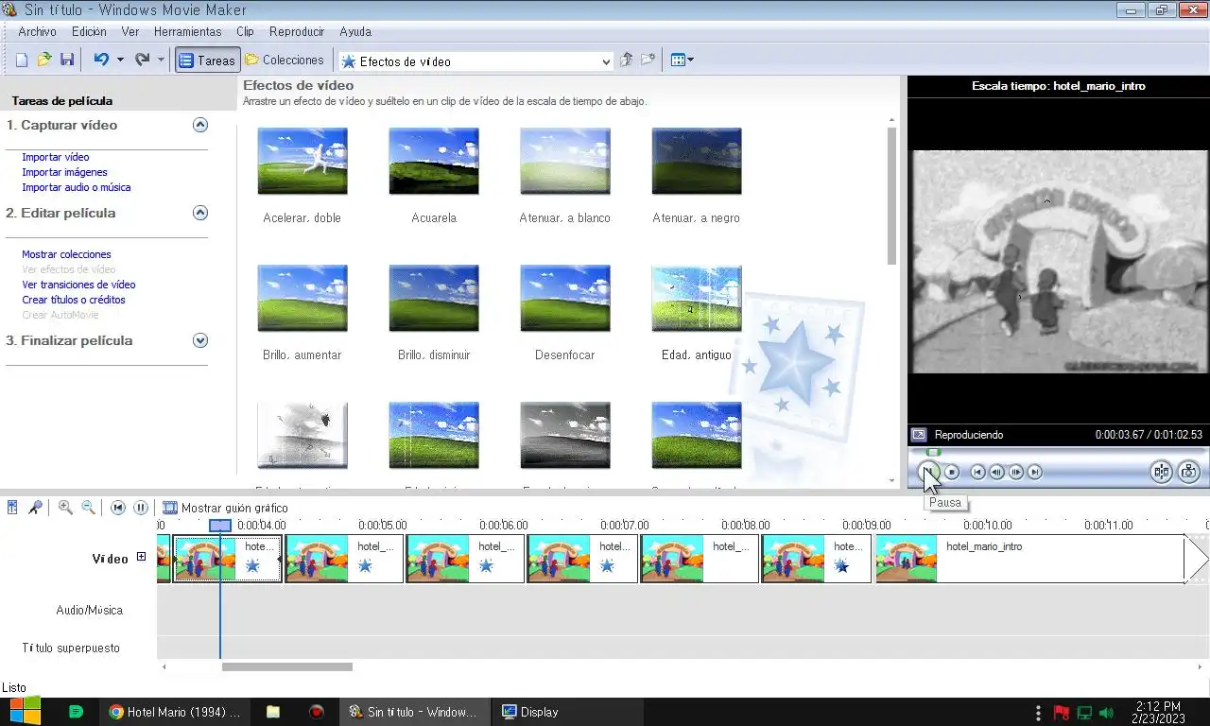This screenshot has height=726, width=1210.
Task: Open the Views dropdown button
Action: [682, 60]
